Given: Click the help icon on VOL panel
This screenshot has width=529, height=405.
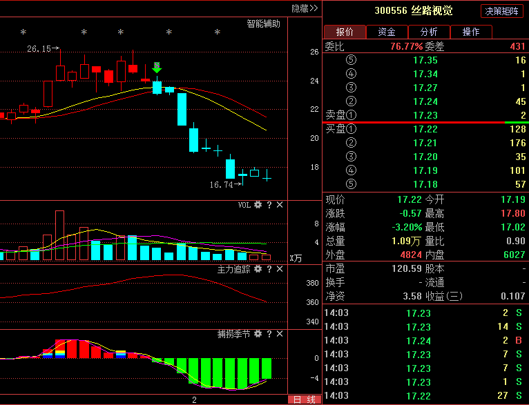Looking at the screenshot, I should tap(269, 205).
